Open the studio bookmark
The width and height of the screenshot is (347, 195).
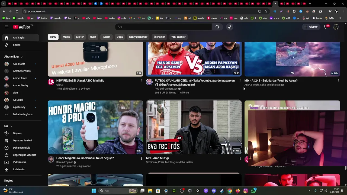point(110,18)
